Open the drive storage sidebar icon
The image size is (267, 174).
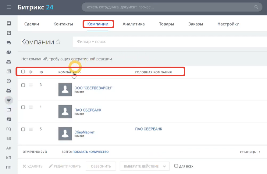tap(9, 62)
